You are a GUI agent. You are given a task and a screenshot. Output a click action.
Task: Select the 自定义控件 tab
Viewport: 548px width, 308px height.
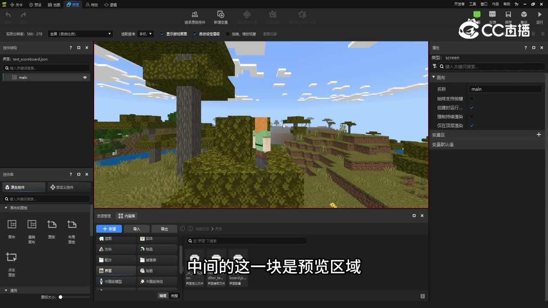coord(69,187)
